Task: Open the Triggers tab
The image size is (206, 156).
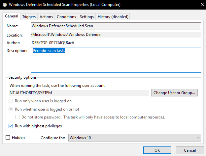Action: pyautogui.click(x=29, y=17)
